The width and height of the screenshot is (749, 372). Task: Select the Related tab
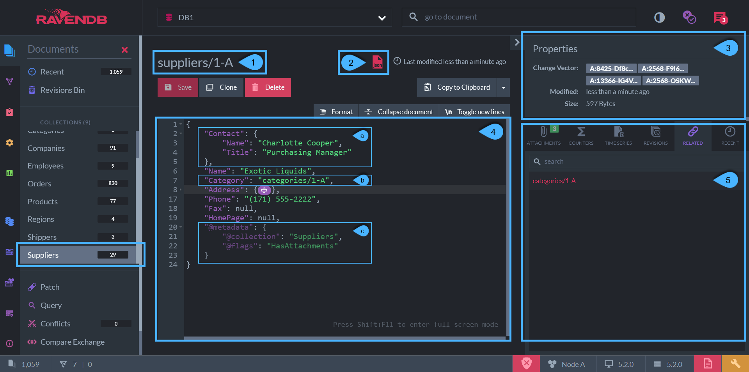pyautogui.click(x=693, y=136)
